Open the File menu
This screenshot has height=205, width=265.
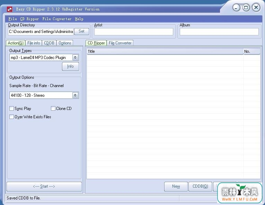[x=13, y=19]
